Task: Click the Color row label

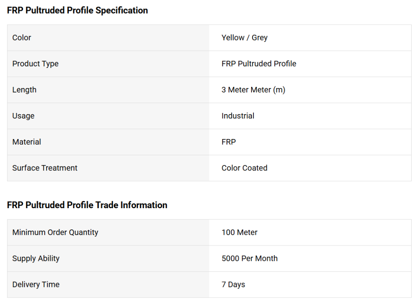Action: click(22, 38)
